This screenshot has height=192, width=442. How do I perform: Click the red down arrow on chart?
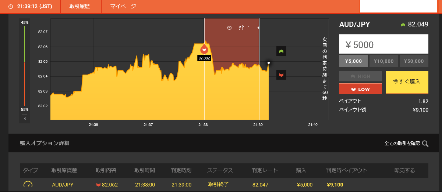(x=282, y=75)
